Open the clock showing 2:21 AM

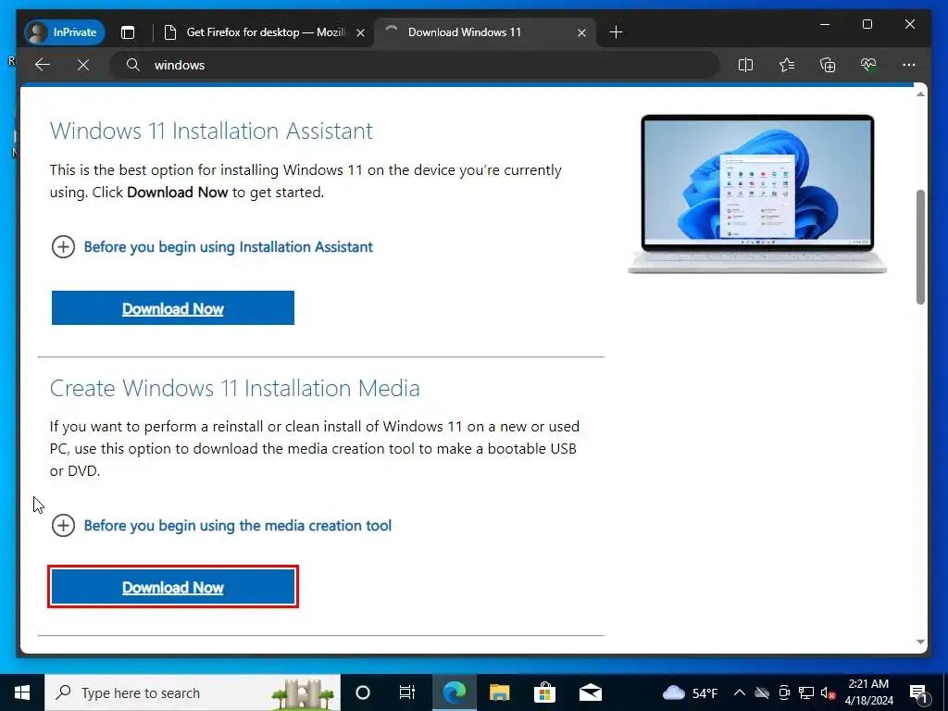[868, 692]
